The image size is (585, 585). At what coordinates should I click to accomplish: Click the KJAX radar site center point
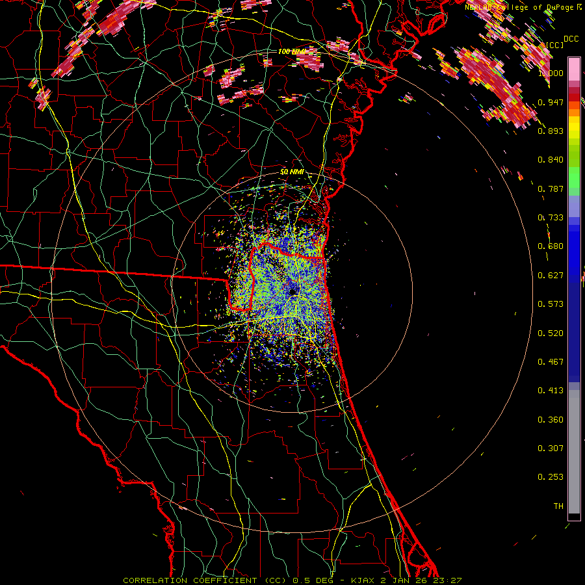point(293,292)
